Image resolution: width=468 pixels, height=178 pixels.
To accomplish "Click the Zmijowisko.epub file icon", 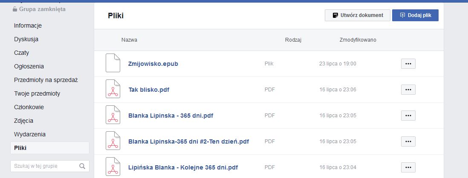I will point(113,63).
